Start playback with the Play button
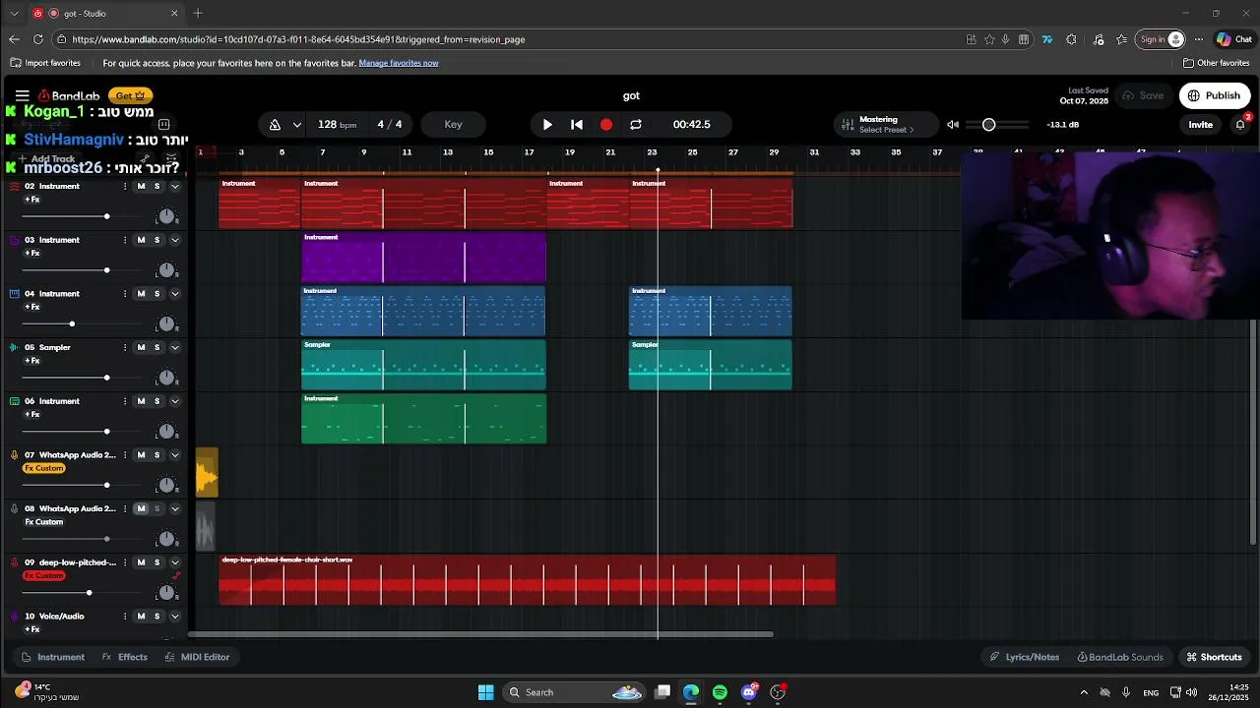The height and width of the screenshot is (708, 1260). (547, 125)
